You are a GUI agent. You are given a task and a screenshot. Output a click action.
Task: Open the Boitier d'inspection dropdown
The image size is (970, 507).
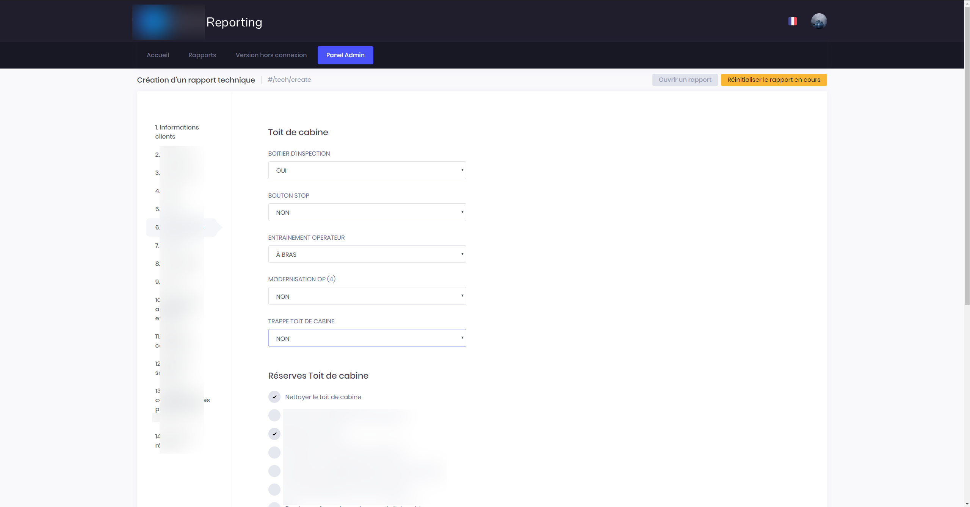367,170
